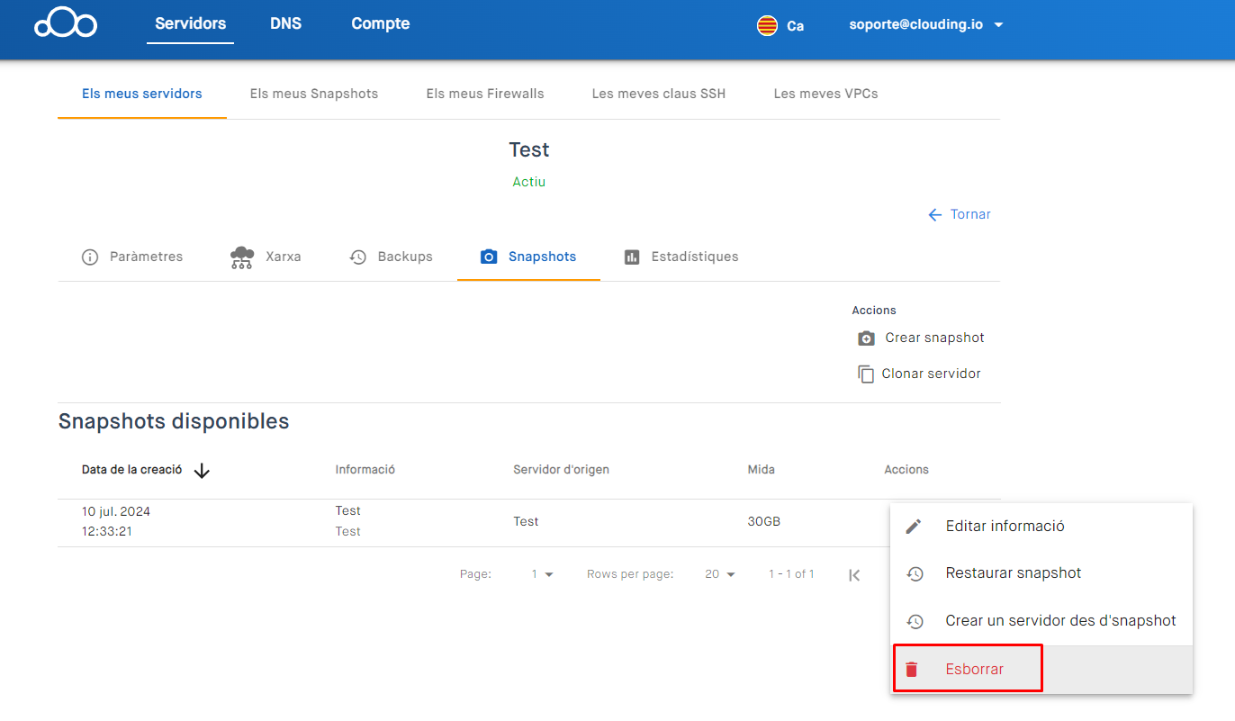Sort by Data de la creació arrow
The width and height of the screenshot is (1235, 721).
click(x=202, y=470)
